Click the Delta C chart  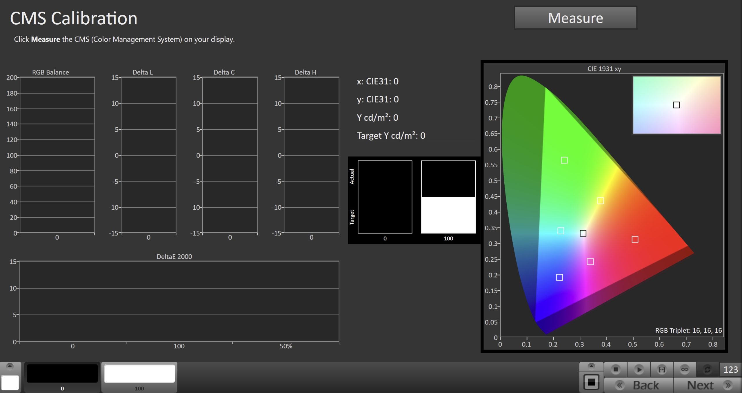tap(230, 155)
